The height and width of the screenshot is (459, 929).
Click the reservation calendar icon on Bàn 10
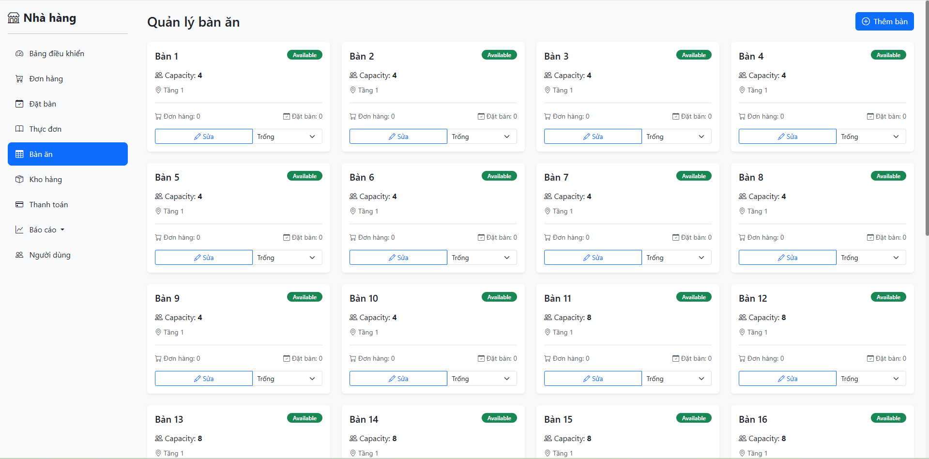click(481, 358)
